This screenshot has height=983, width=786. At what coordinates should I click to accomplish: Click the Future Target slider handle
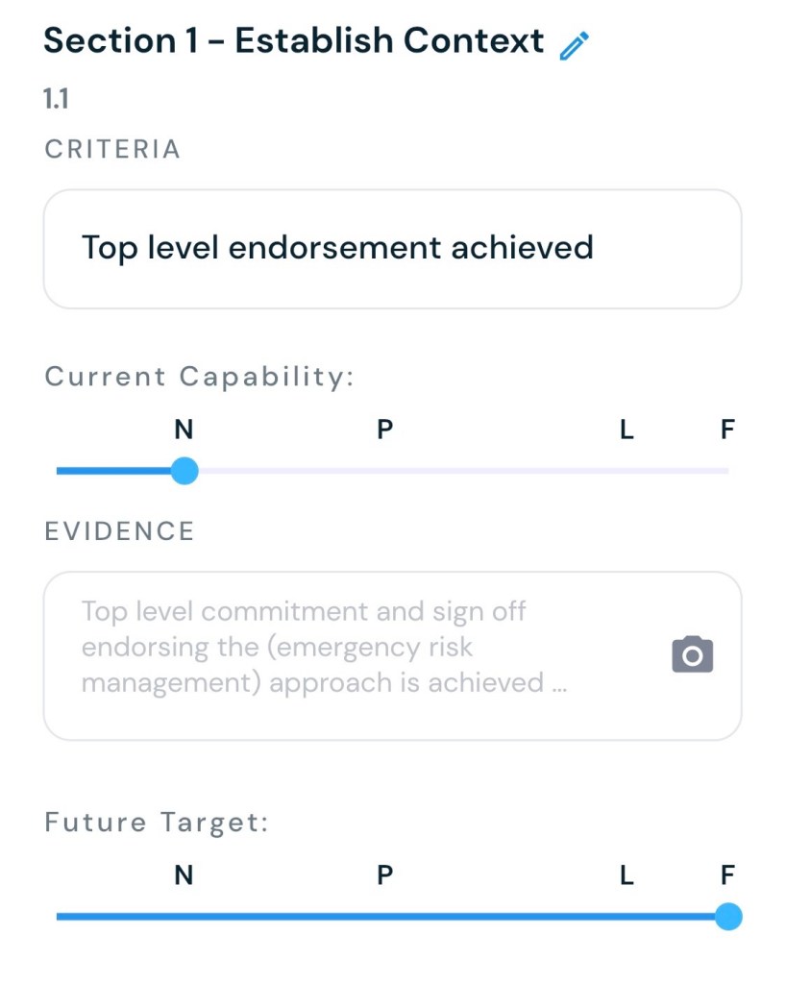[x=728, y=917]
